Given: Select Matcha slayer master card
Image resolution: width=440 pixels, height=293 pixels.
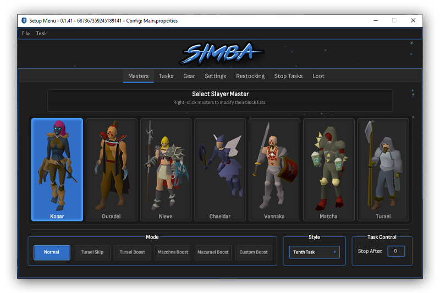Looking at the screenshot, I should coord(328,169).
